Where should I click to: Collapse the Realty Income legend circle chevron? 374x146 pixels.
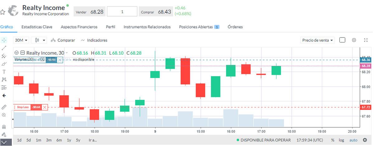point(17,53)
